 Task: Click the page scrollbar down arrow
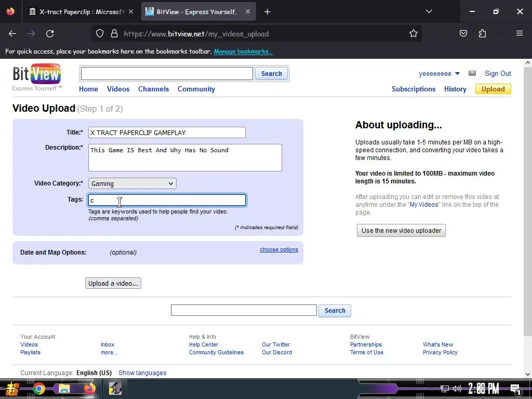[x=528, y=374]
